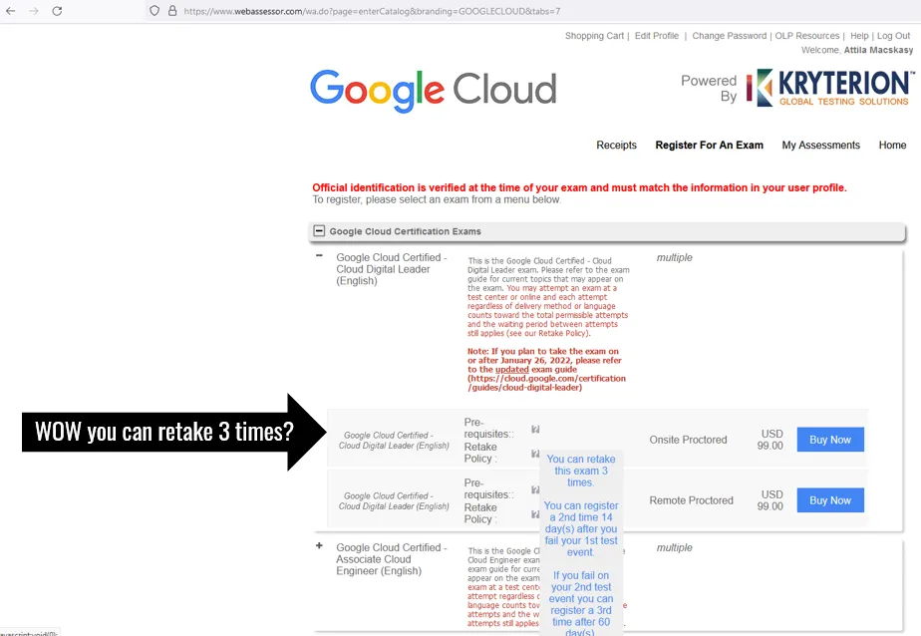Click the Kryterion Global Testing Solutions logo
The image size is (921, 636).
[830, 88]
